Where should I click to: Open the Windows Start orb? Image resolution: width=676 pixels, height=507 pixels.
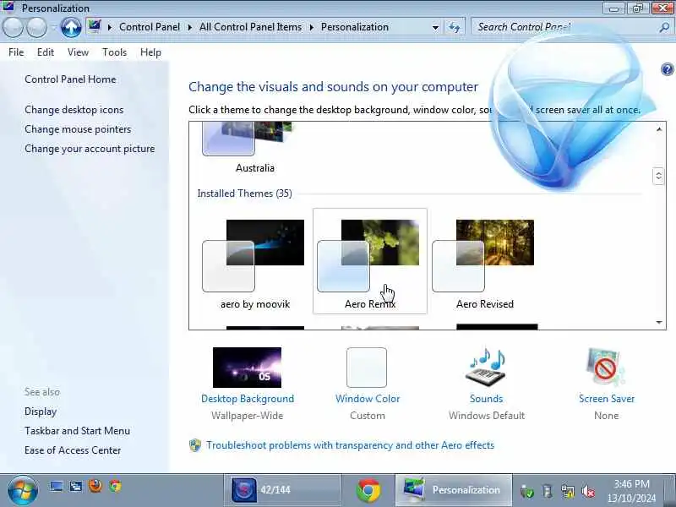point(23,490)
